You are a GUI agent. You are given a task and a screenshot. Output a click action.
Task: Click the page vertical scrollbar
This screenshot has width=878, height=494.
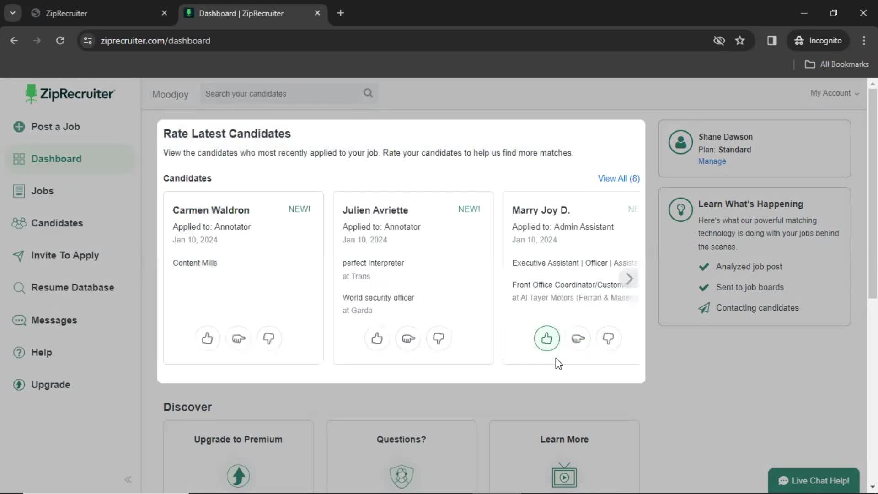tap(873, 194)
